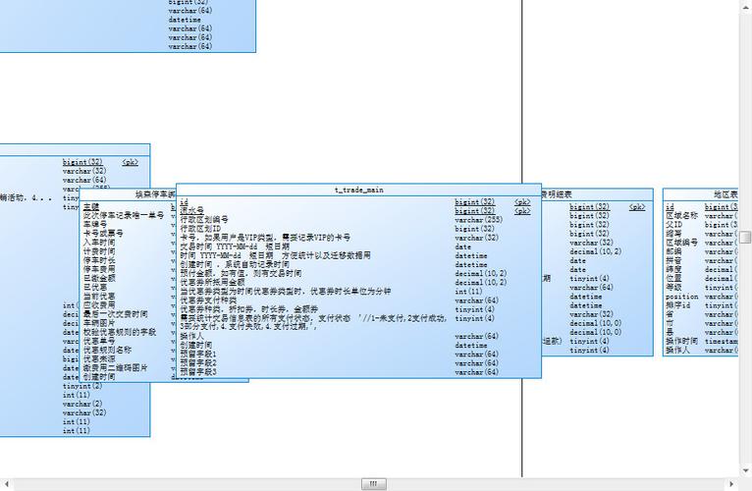
Task: Select the '停车时长' column
Action: pyautogui.click(x=99, y=260)
